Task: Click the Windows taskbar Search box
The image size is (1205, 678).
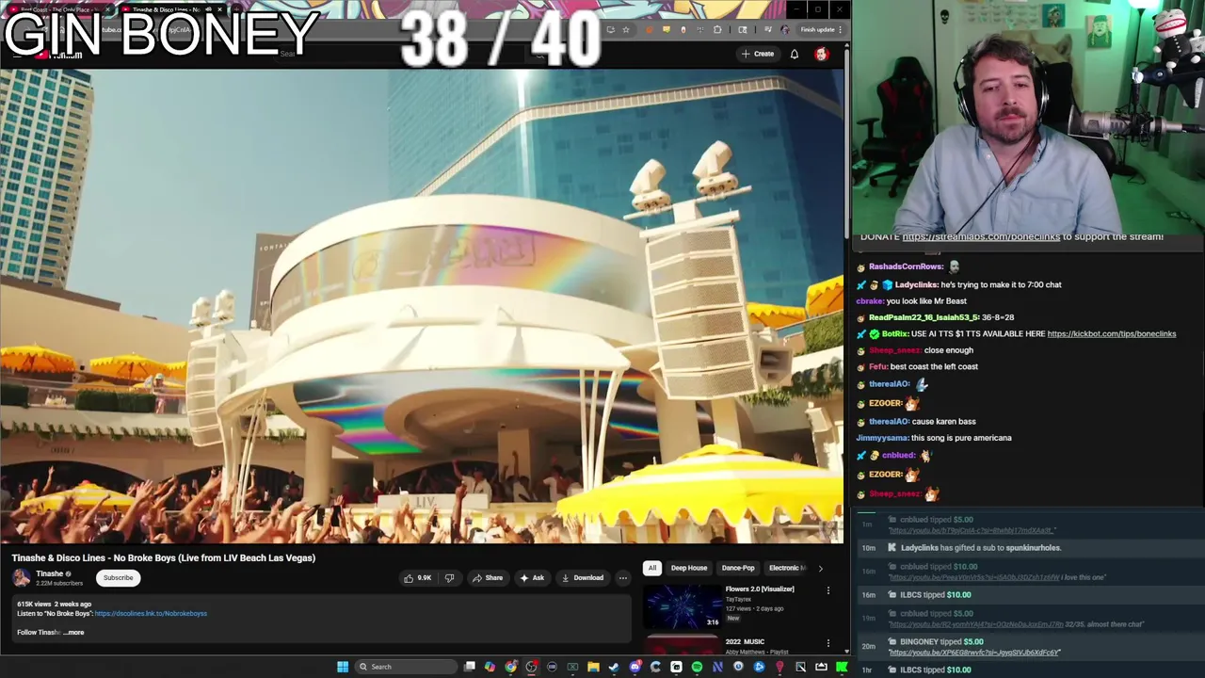Action: point(407,667)
